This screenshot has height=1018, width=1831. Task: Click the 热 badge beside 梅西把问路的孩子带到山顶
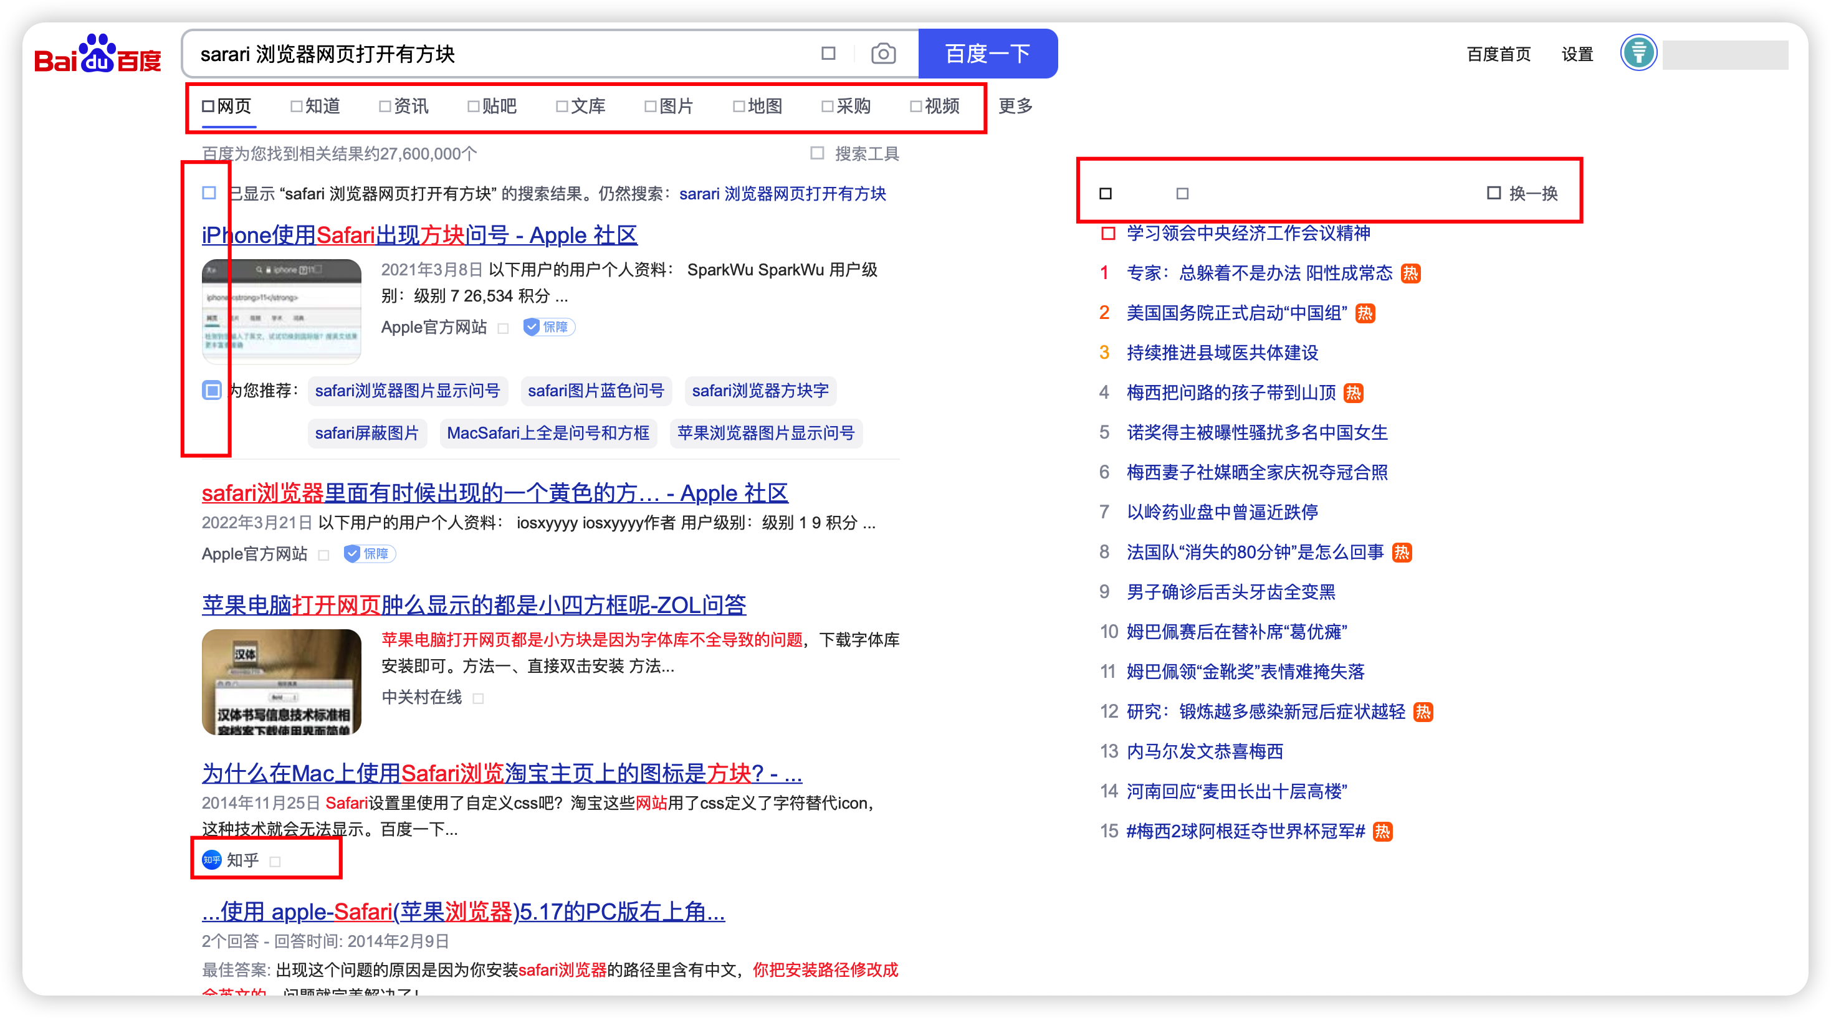coord(1354,393)
